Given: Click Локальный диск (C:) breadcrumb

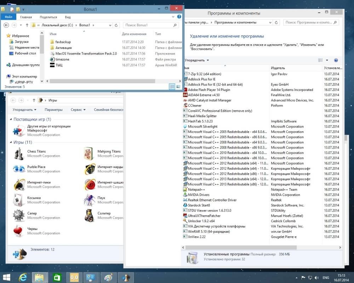Looking at the screenshot, I should [x=57, y=25].
